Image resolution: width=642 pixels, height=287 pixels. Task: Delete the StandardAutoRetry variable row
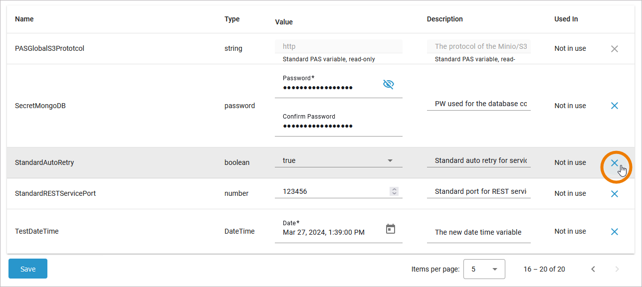(x=615, y=163)
